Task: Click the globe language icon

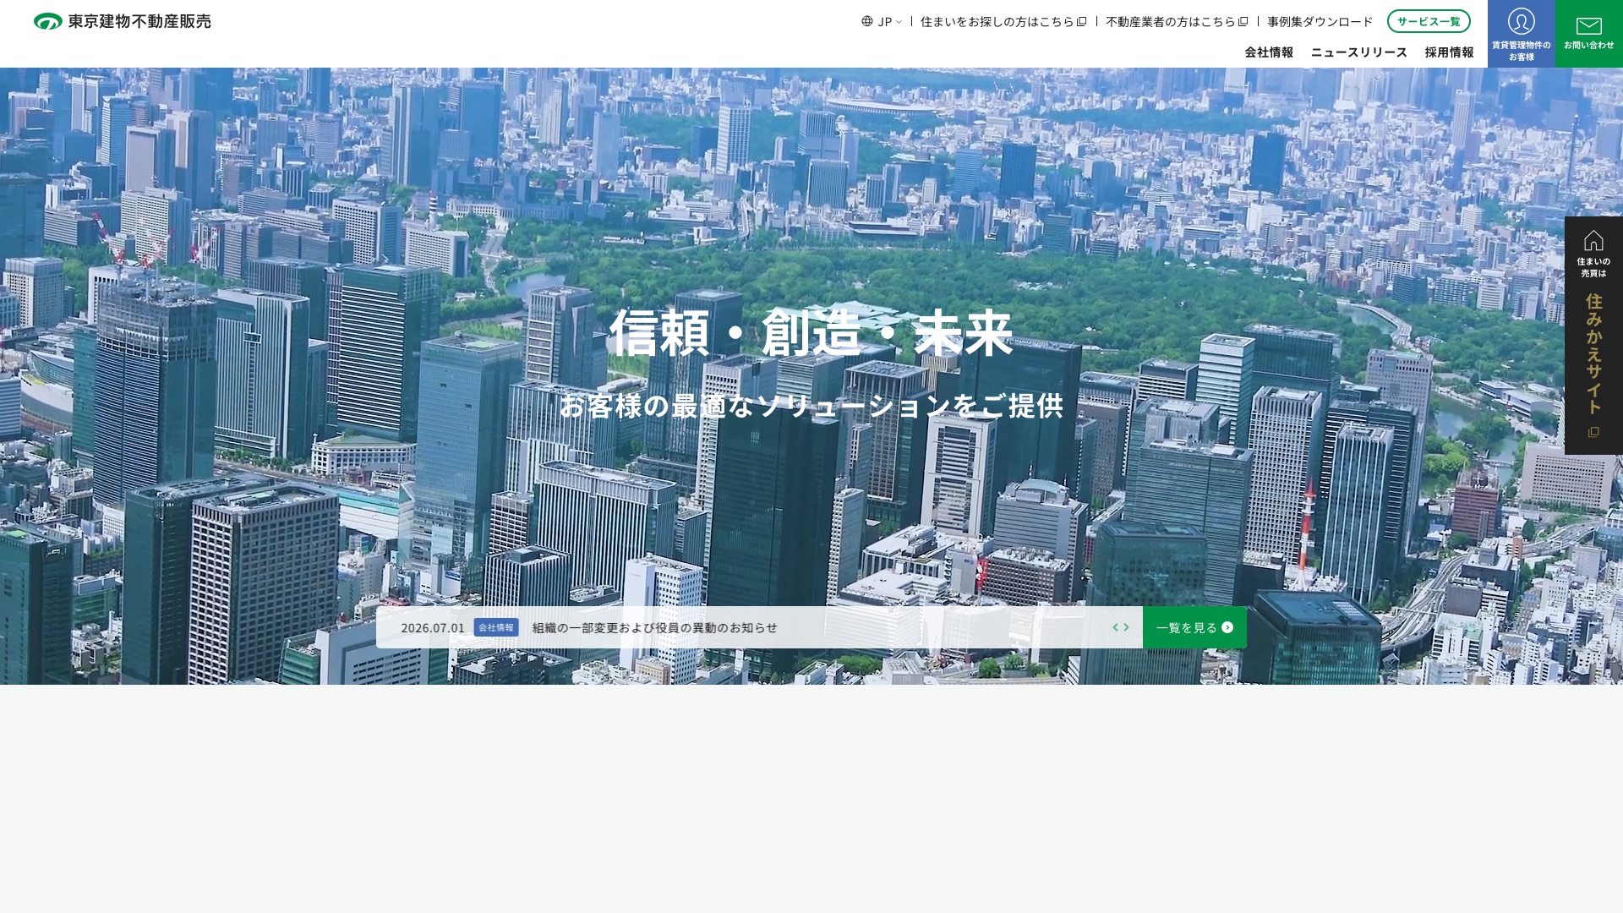Action: 867,21
